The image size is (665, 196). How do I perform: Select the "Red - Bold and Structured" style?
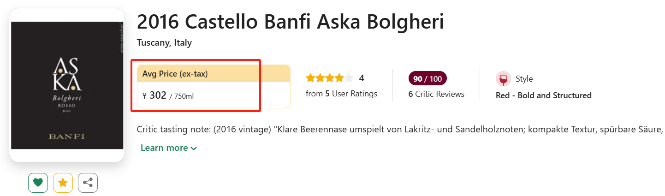(543, 95)
